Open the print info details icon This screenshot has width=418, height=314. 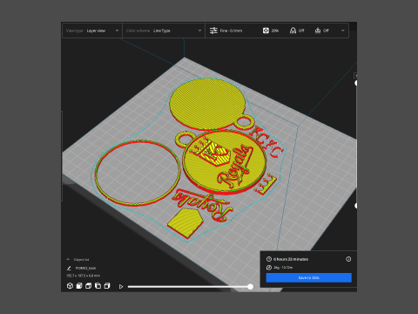pos(348,259)
